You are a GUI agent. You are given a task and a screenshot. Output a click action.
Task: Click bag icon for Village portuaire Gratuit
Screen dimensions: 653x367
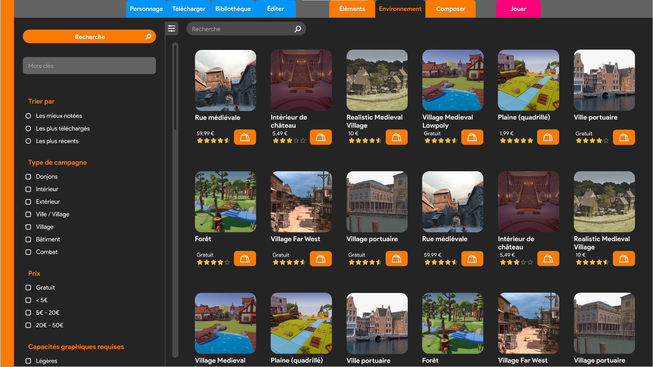[x=397, y=259]
